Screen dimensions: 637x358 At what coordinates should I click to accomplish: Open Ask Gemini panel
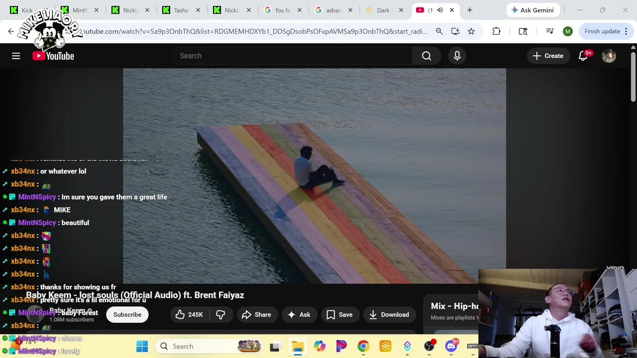532,10
